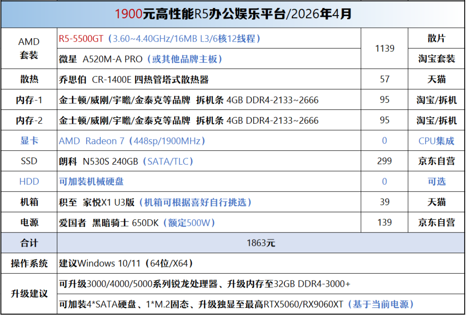This screenshot has width=466, height=315.
Task: Select the 显卡 row label
Action: point(29,140)
